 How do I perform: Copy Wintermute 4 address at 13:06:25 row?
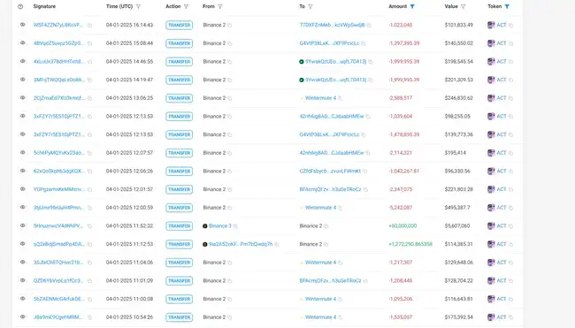[x=341, y=98]
